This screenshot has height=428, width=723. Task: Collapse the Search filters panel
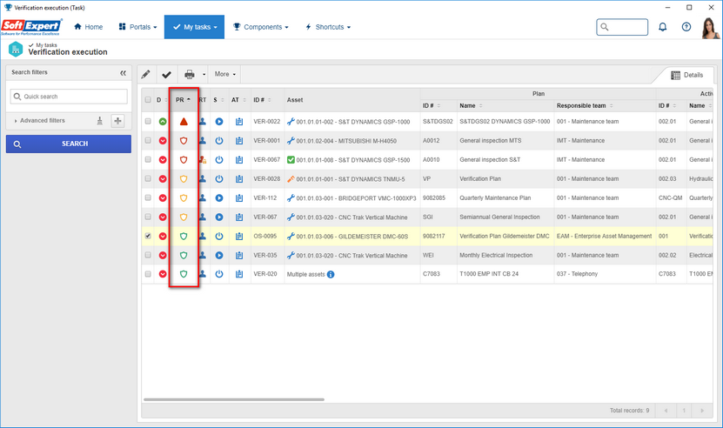click(124, 73)
